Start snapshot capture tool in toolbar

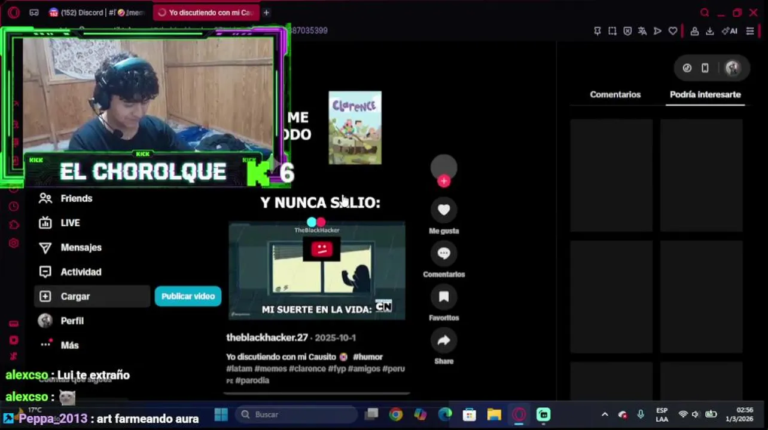(612, 31)
